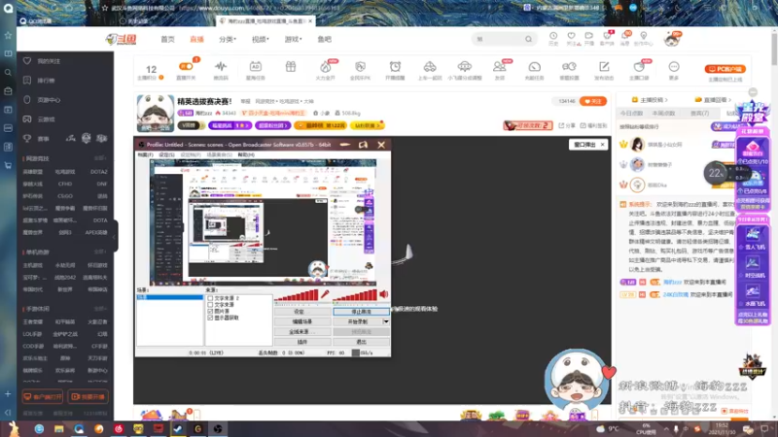Expand 网游竞技 category 全部 link
This screenshot has height=437, width=778.
point(100,158)
